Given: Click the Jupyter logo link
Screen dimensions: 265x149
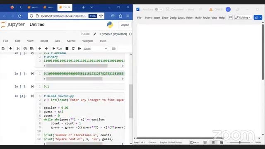Looking at the screenshot, I should [x=13, y=24].
